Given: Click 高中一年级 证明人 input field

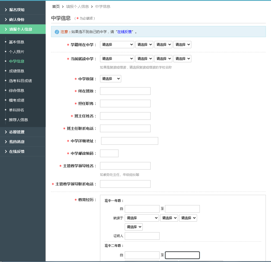Looking at the screenshot, I should 142,236.
